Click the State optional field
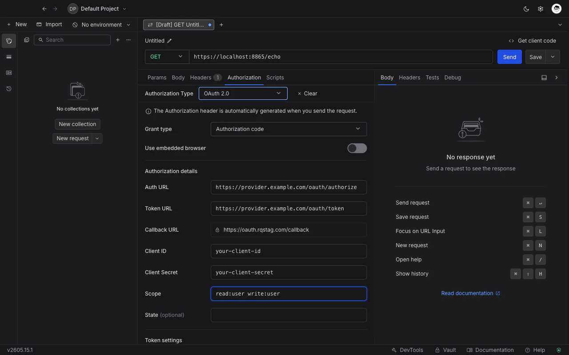The height and width of the screenshot is (355, 569). coord(289,315)
